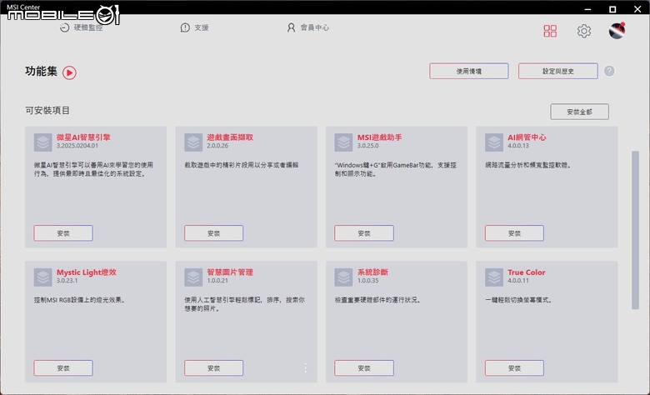This screenshot has height=395, width=650.
Task: Open the features grid view icon
Action: coord(550,31)
